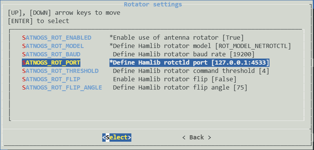This screenshot has width=314, height=150.
Task: Click 'Enable use of antenna rotator [True]' description
Action: [177, 38]
